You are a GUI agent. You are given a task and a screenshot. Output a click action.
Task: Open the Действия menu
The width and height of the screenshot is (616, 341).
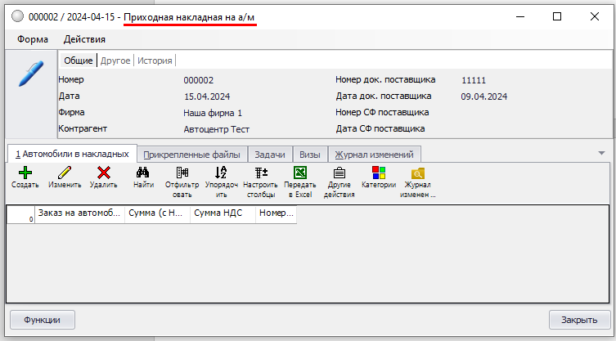(84, 38)
